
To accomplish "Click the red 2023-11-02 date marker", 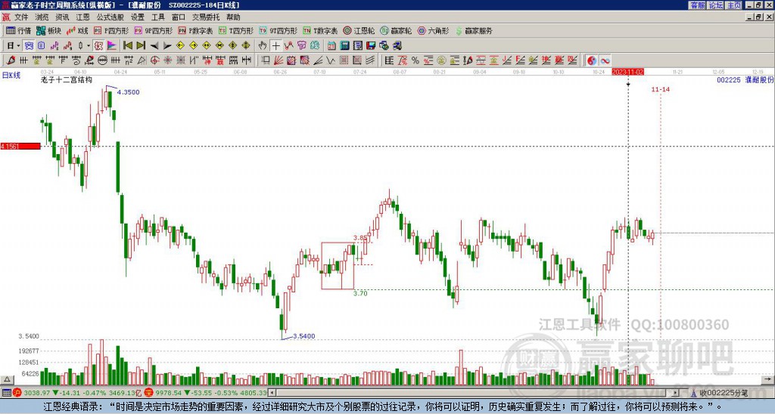I will (x=627, y=71).
